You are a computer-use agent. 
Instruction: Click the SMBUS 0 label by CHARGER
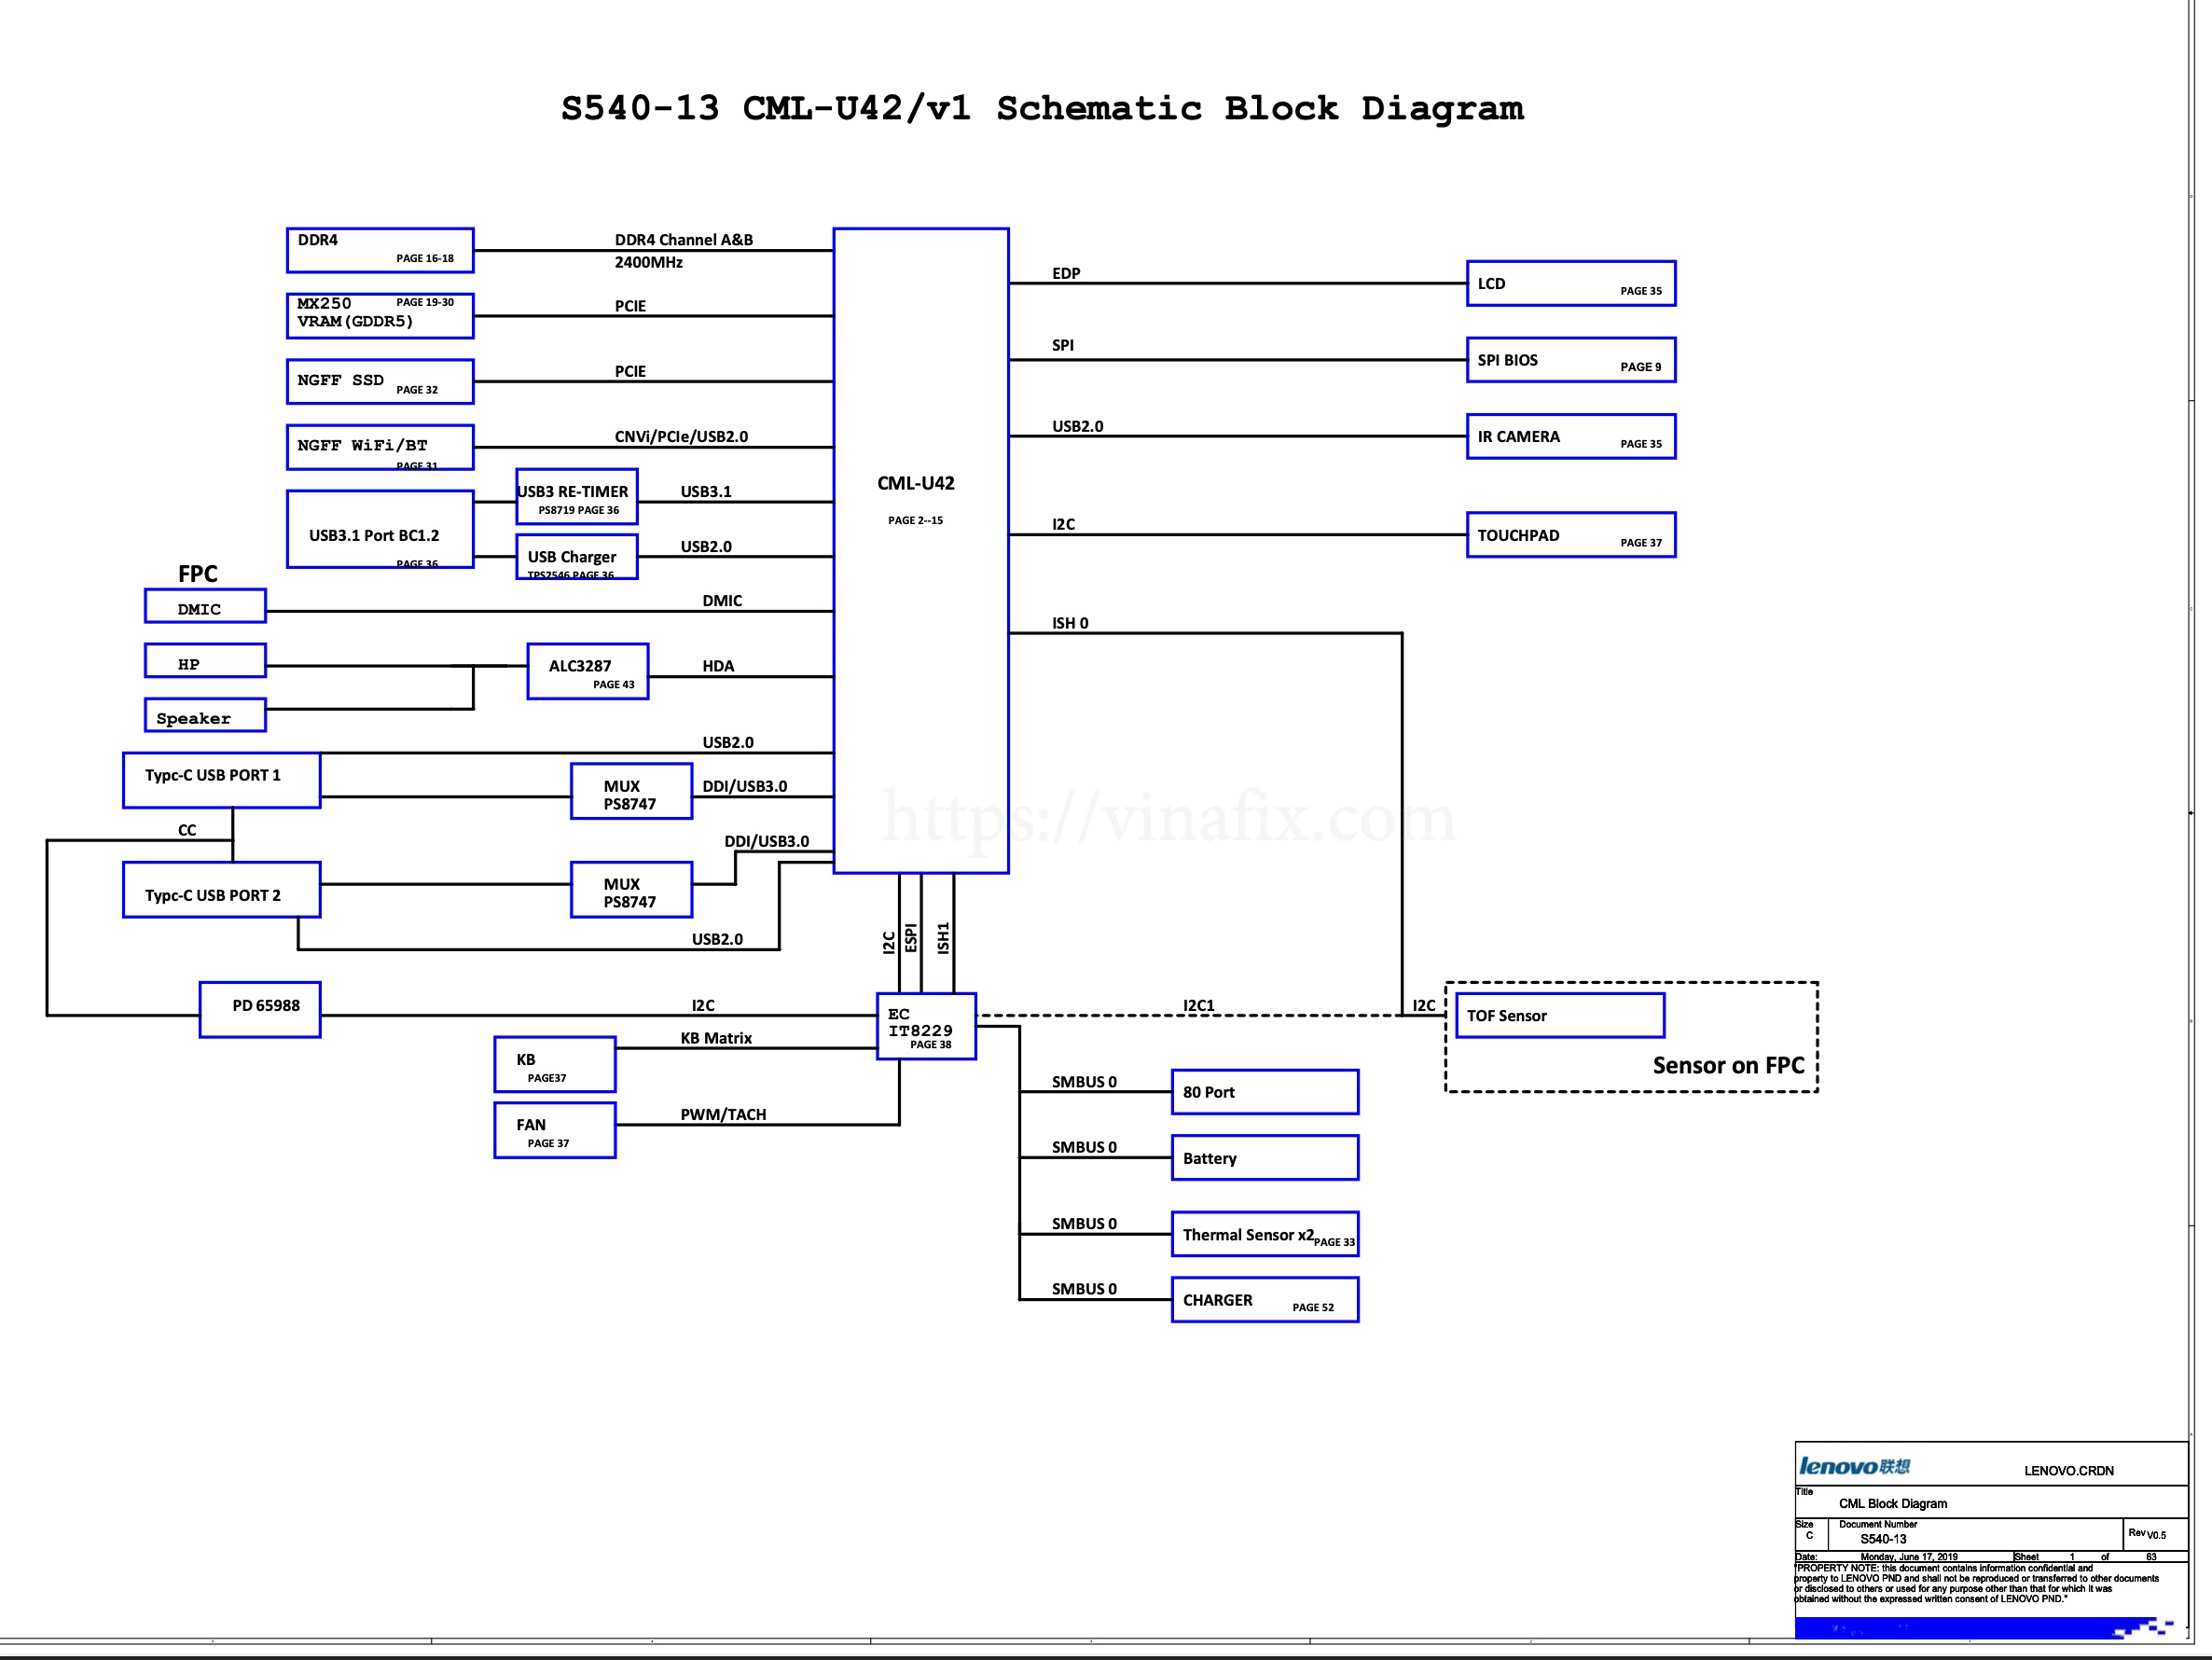(x=1084, y=1289)
